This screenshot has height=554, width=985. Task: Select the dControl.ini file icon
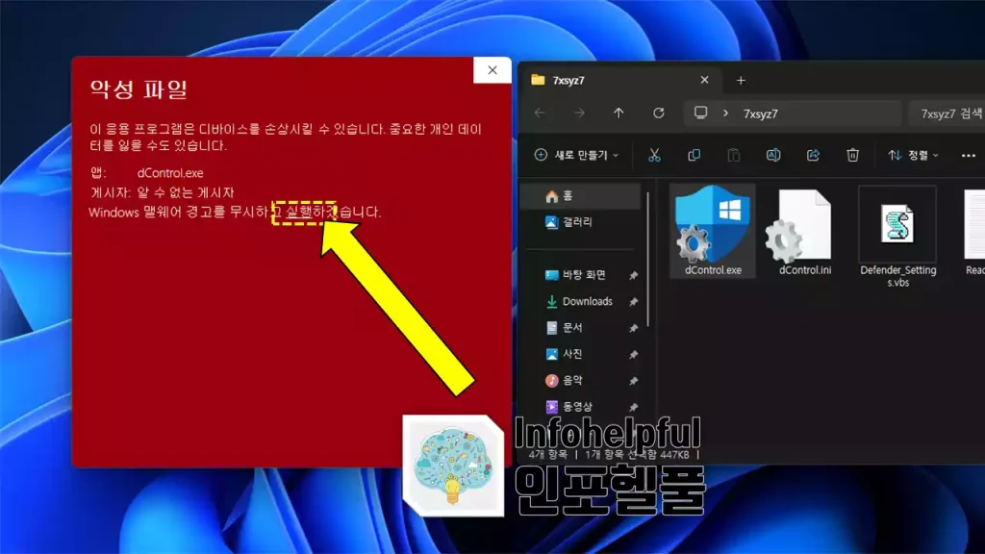[x=800, y=225]
